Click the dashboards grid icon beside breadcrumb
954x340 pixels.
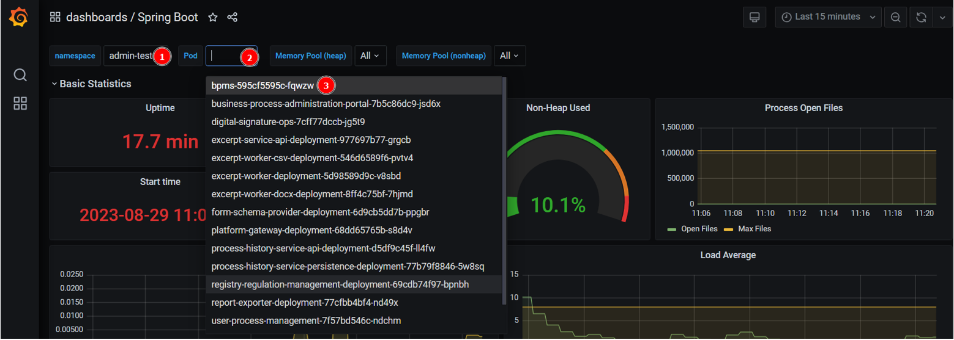pos(55,17)
